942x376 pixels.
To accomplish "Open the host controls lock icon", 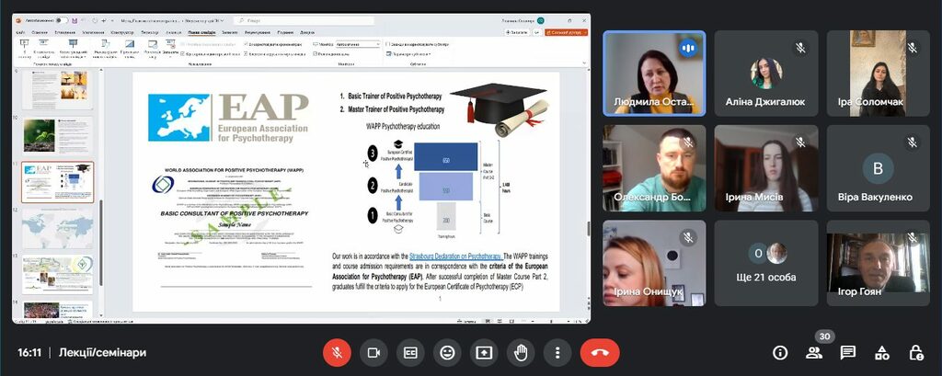I will click(x=916, y=353).
